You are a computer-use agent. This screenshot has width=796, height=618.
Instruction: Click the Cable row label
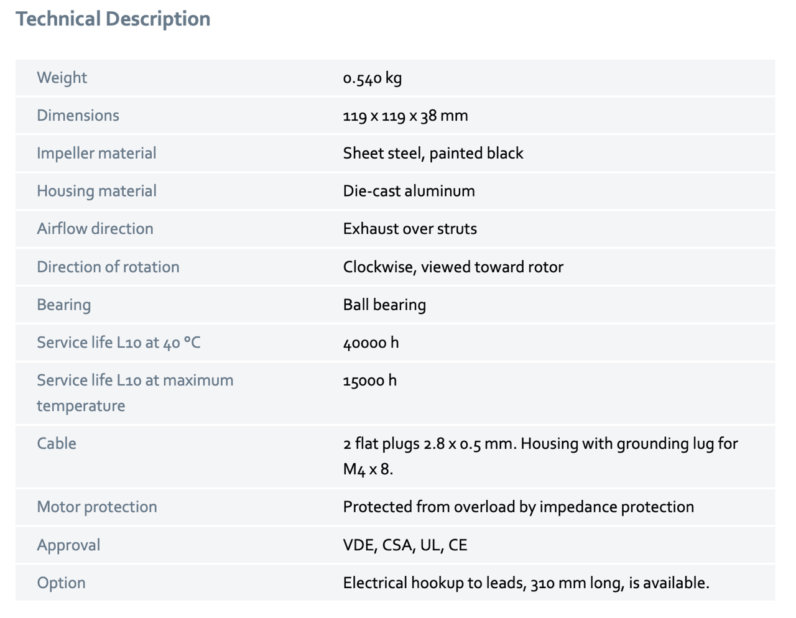pos(57,444)
